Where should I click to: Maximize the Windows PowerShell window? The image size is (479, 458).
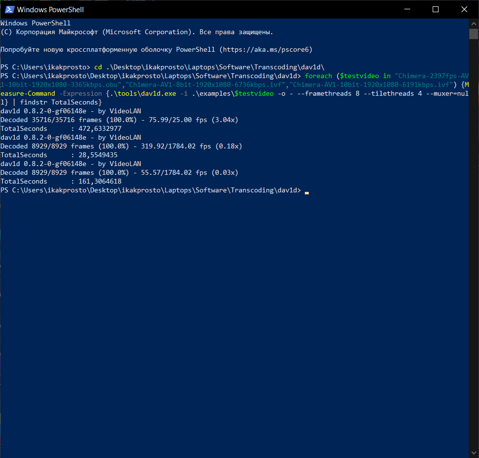pyautogui.click(x=436, y=9)
